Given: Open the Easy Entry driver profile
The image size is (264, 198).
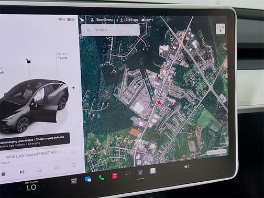Looking at the screenshot, I should pos(102,20).
